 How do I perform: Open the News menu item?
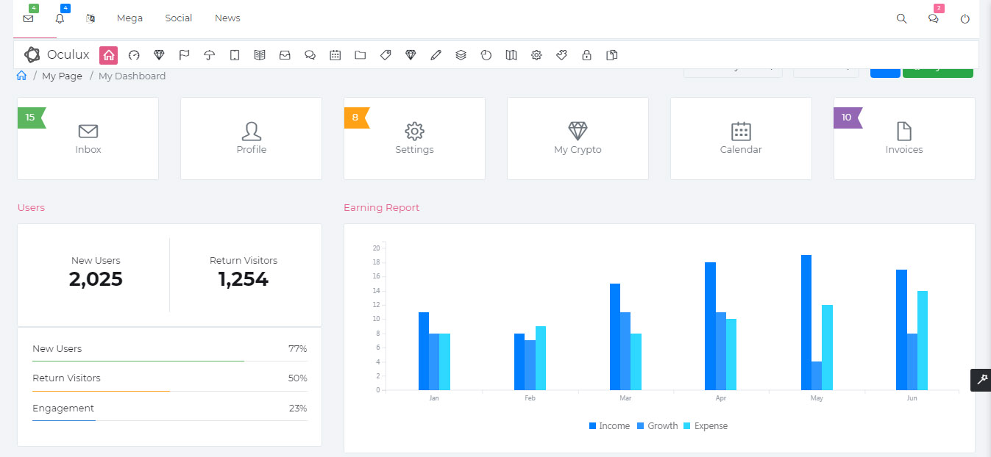[227, 18]
